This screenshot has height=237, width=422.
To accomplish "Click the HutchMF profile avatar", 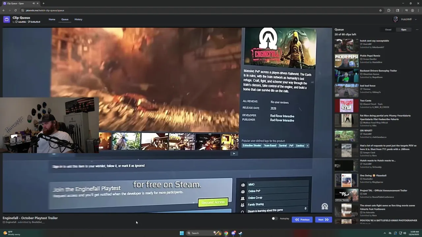I will point(396,19).
